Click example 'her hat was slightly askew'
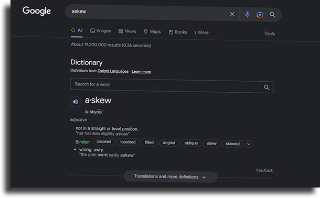Image resolution: width=320 pixels, height=198 pixels. [x=102, y=134]
